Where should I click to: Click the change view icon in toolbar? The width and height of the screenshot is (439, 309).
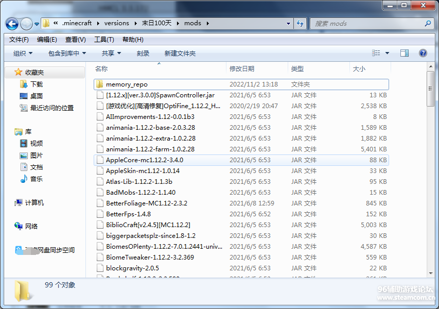376,53
